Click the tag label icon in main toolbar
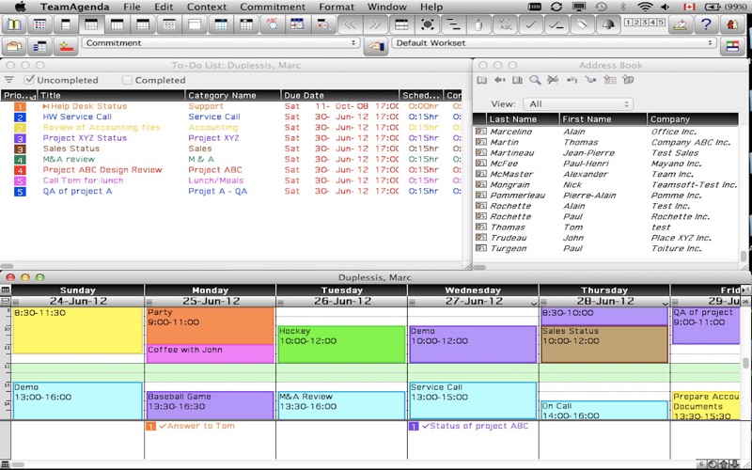Image resolution: width=752 pixels, height=470 pixels. pos(582,24)
